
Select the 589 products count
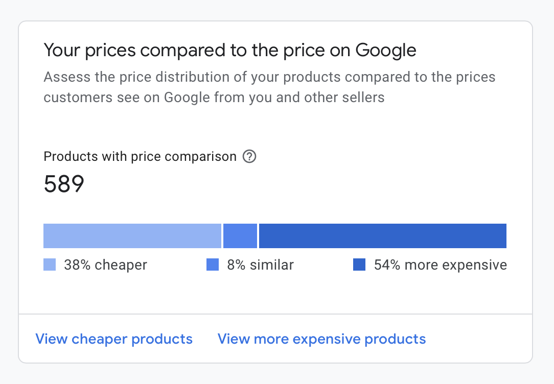(x=64, y=183)
